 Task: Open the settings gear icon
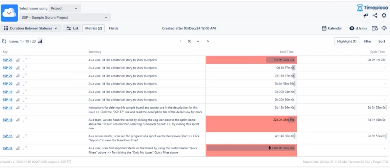click(384, 16)
